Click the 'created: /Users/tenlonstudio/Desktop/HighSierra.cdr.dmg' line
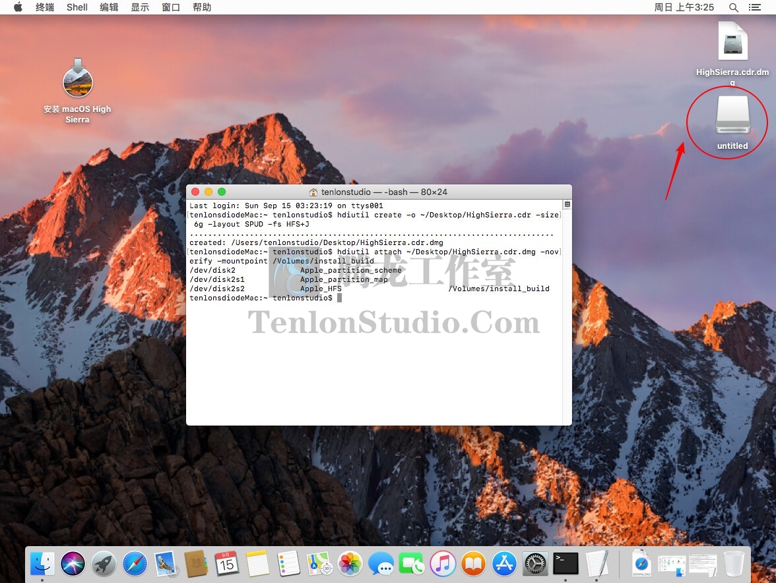This screenshot has height=583, width=776. [x=316, y=242]
